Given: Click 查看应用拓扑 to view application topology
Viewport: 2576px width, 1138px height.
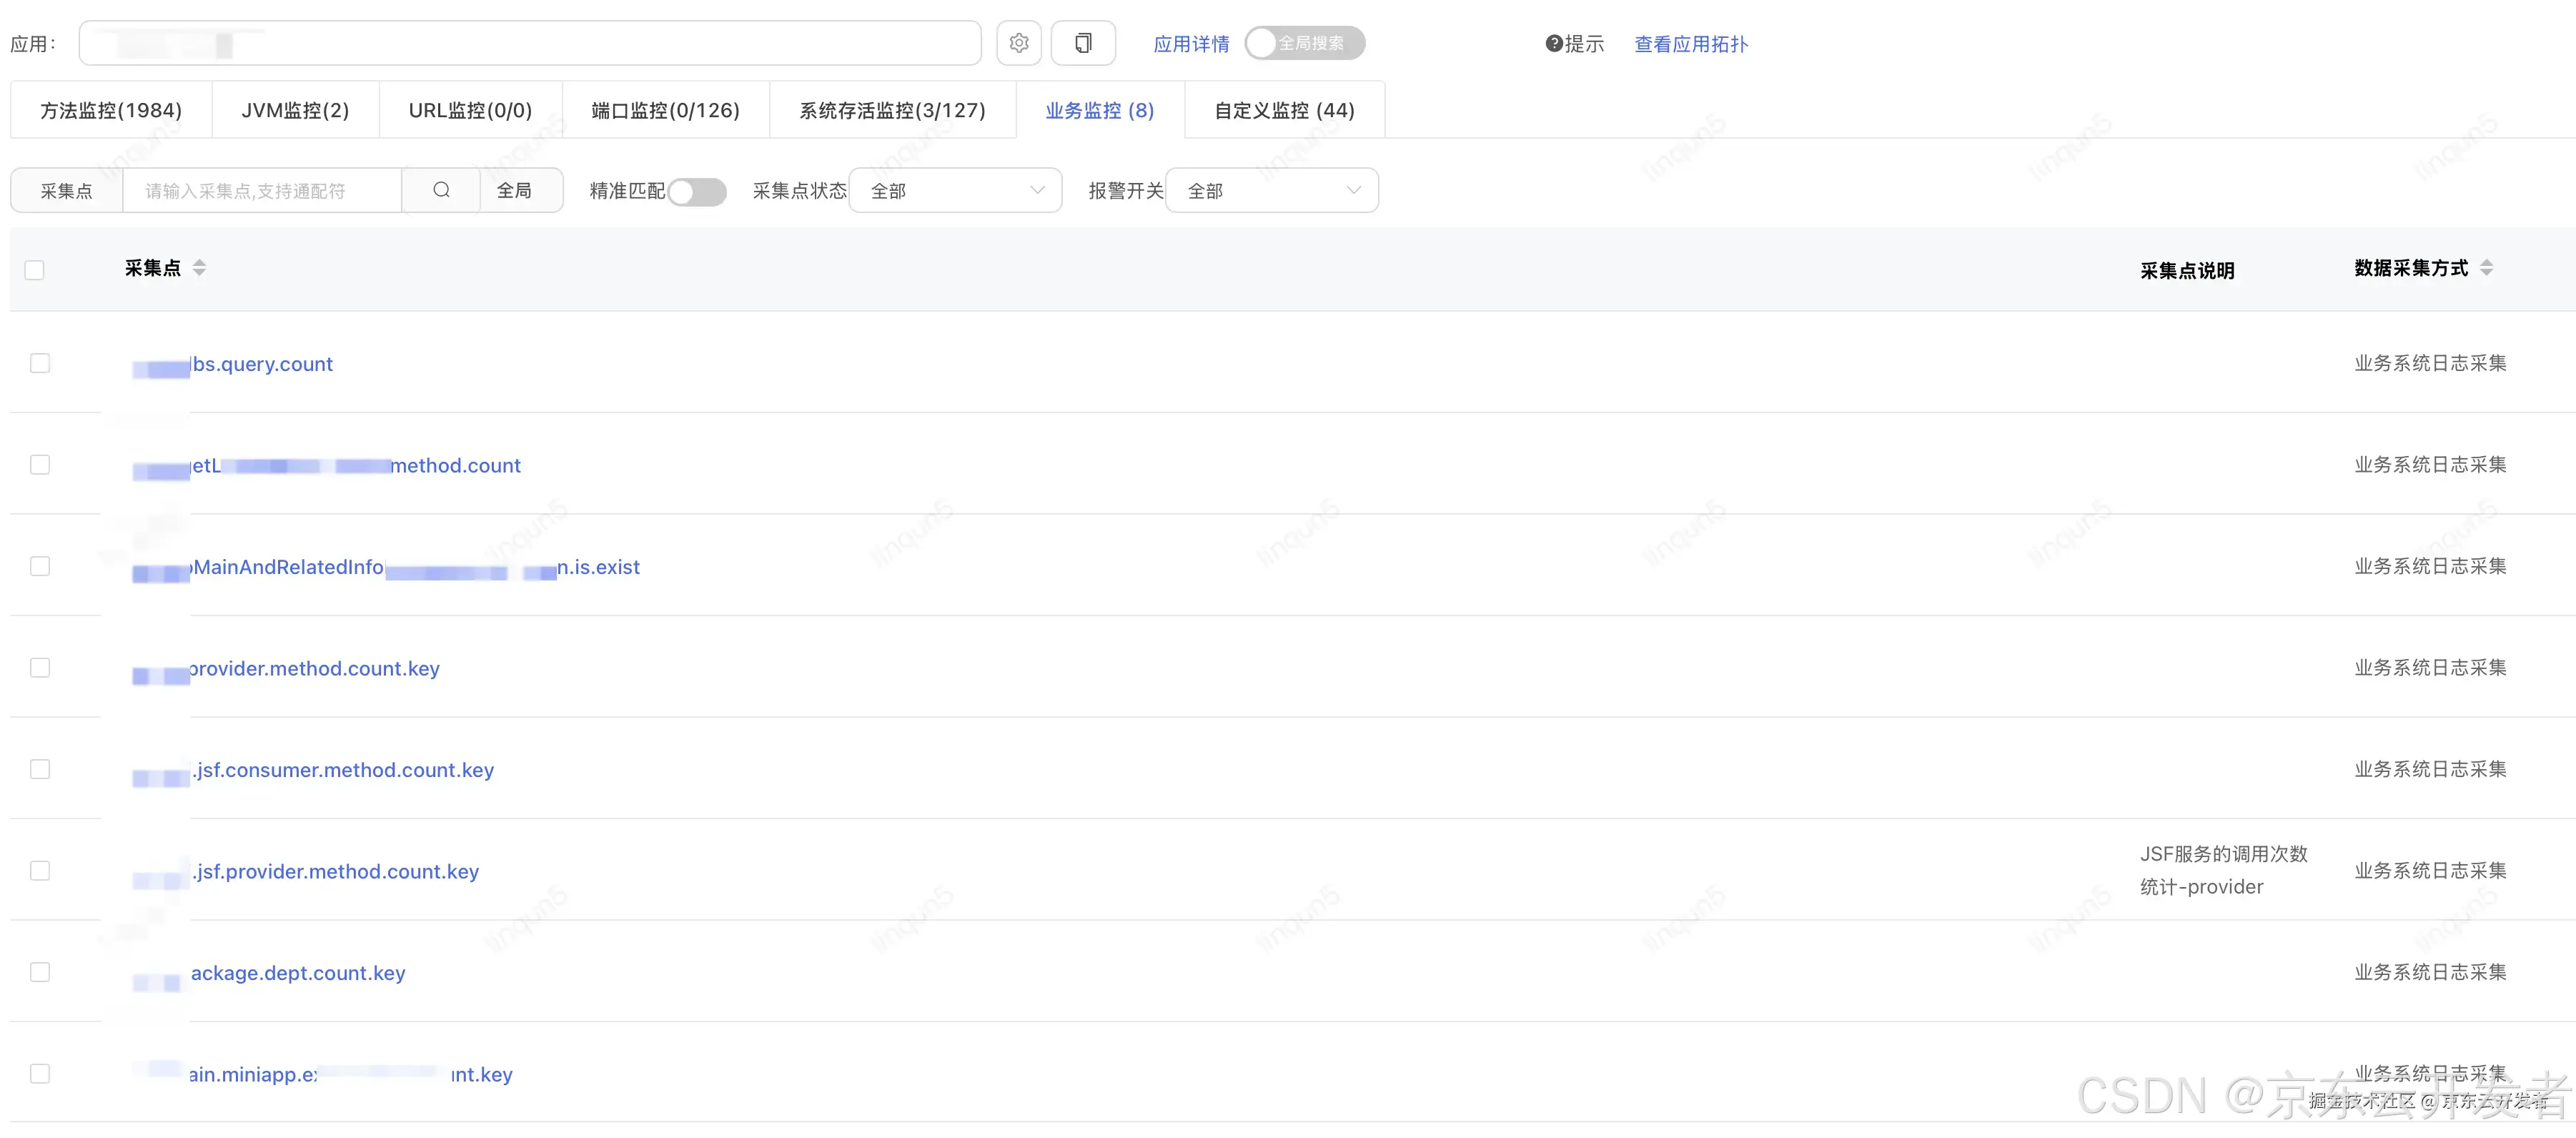Looking at the screenshot, I should click(1690, 44).
